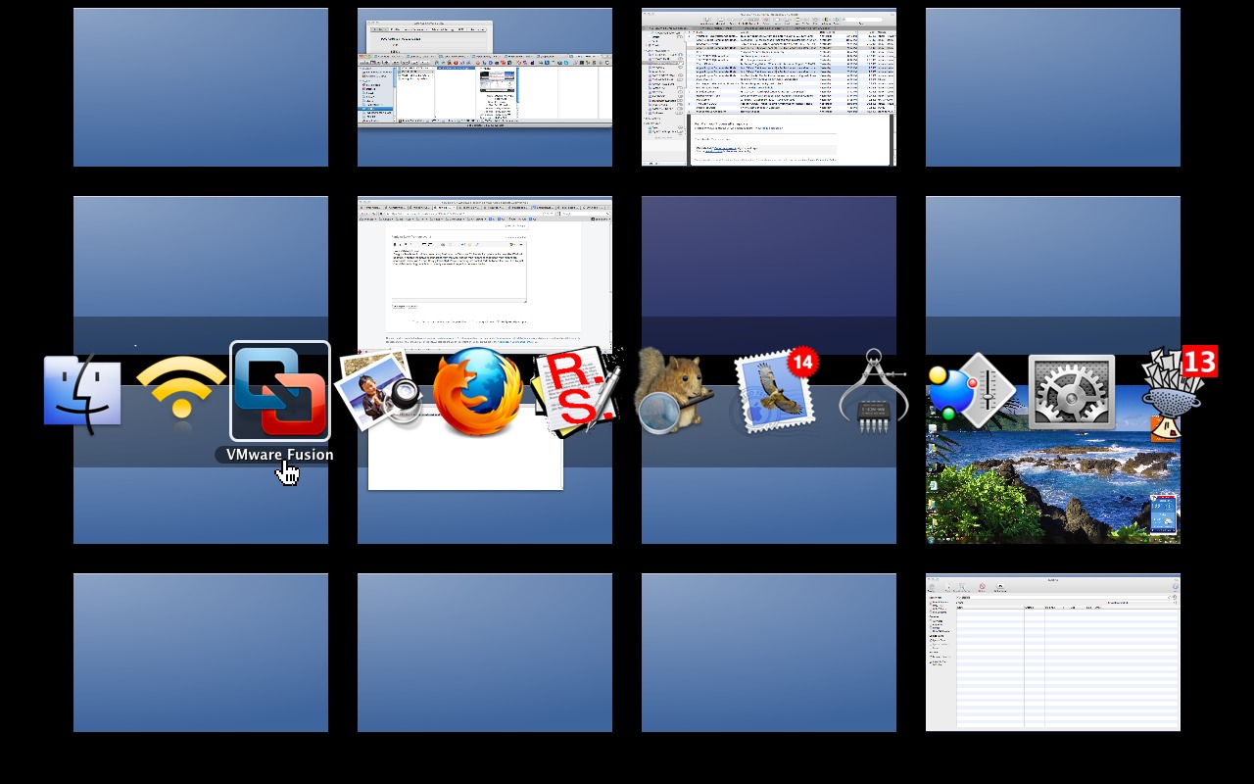
Task: Go to the space showing Finder windows
Action: [x=485, y=87]
